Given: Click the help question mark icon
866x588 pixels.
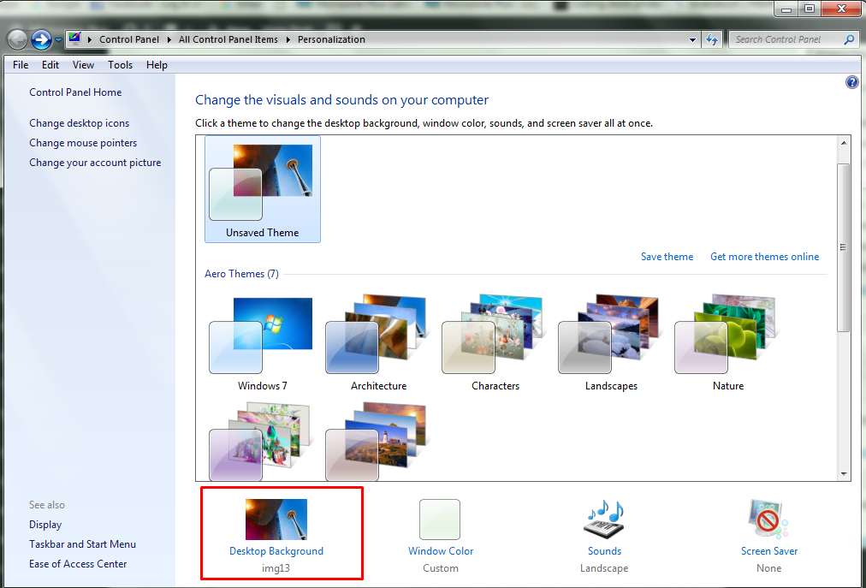Looking at the screenshot, I should 851,82.
